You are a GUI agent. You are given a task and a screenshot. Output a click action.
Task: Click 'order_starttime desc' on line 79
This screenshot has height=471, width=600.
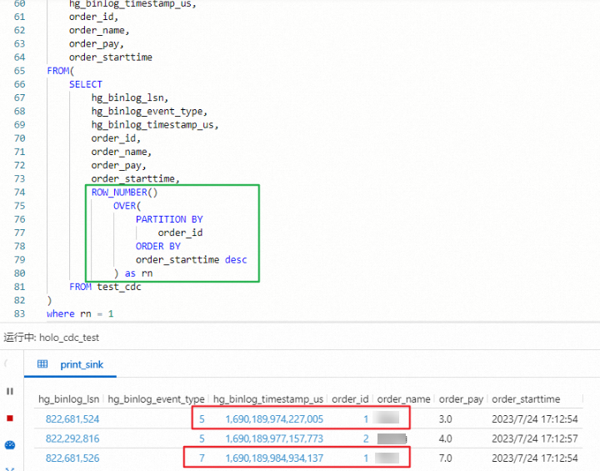tap(192, 259)
